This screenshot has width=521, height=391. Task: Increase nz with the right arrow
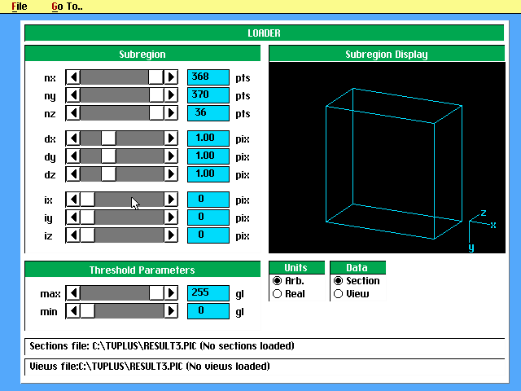tap(171, 113)
